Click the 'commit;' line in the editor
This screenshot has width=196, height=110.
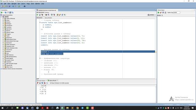click(44, 45)
